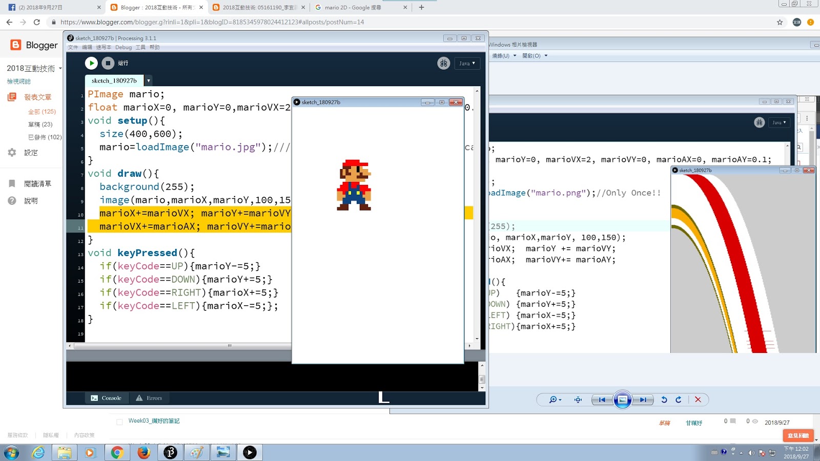Open the 文件 menu in Processing

coord(73,47)
